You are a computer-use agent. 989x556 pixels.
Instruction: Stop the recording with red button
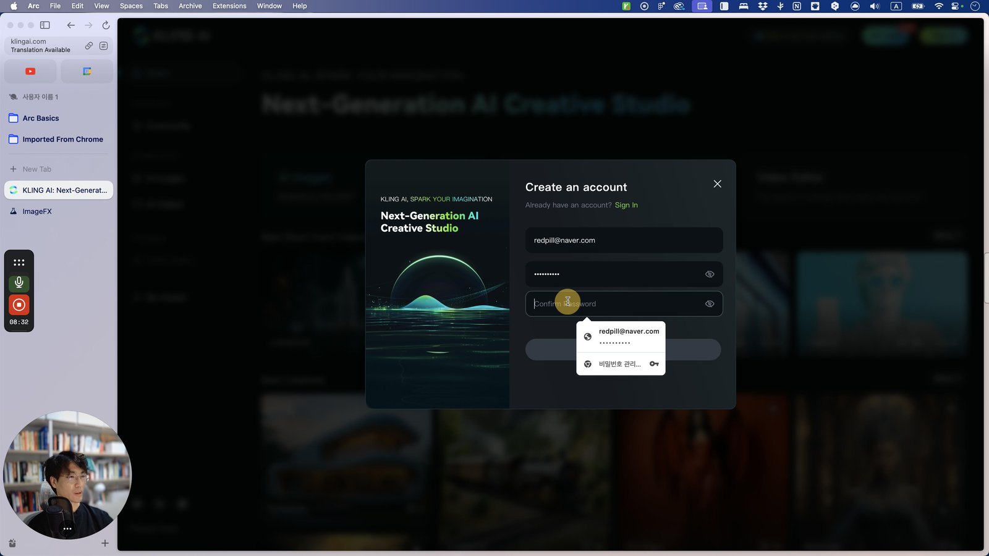[19, 305]
